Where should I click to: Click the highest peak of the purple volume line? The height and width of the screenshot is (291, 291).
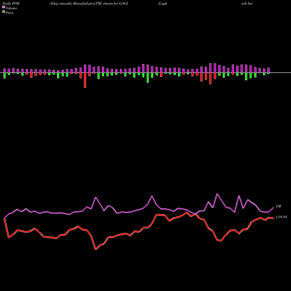pyautogui.click(x=217, y=194)
